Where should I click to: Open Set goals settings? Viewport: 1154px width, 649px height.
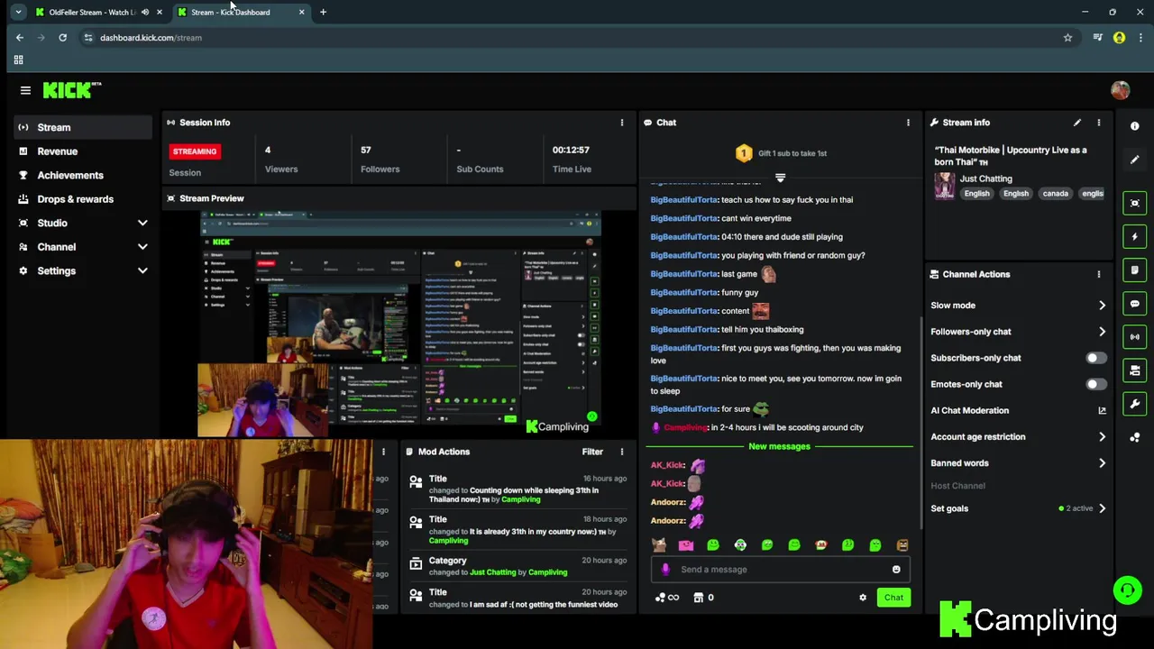[1018, 508]
